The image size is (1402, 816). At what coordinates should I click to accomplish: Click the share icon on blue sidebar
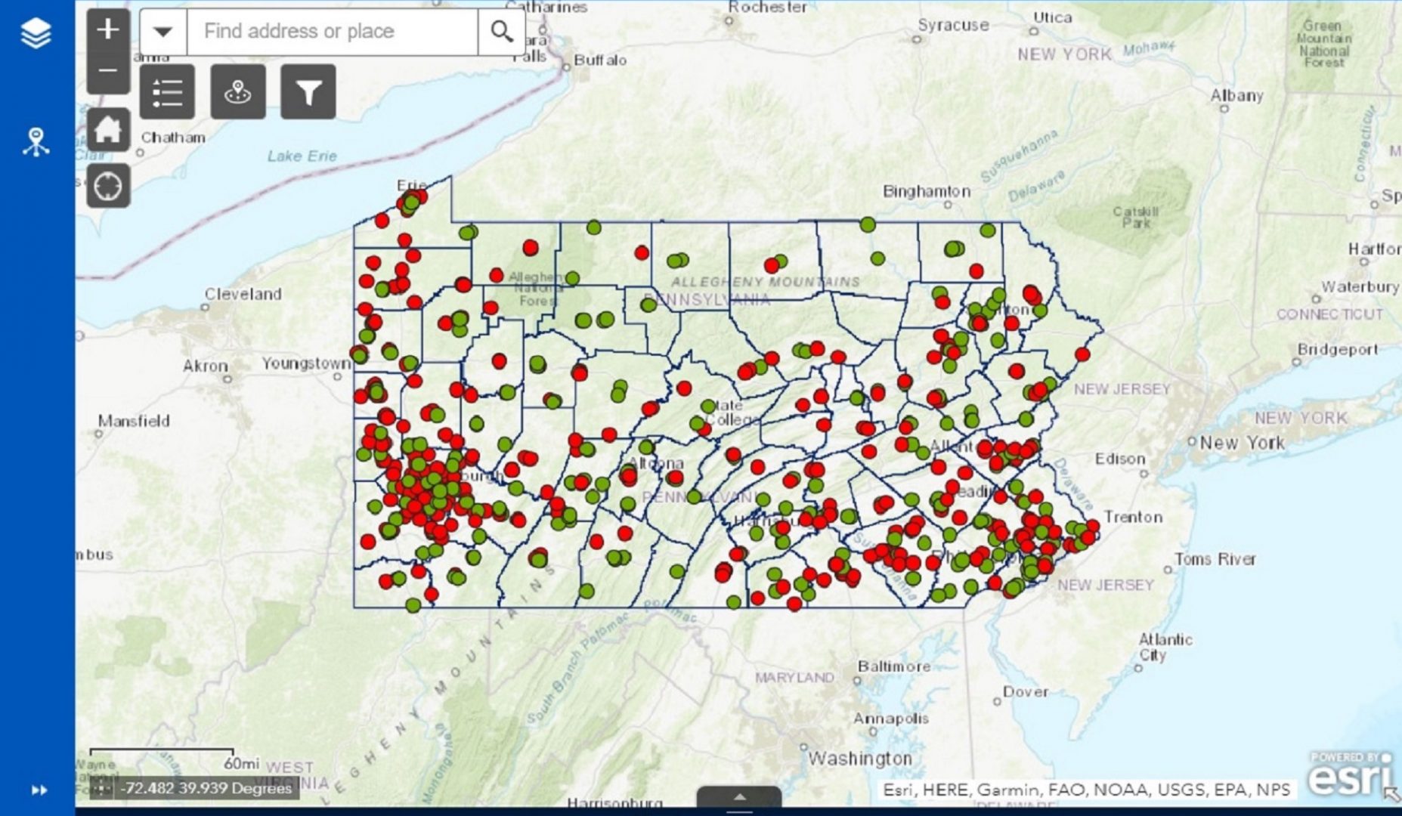36,141
